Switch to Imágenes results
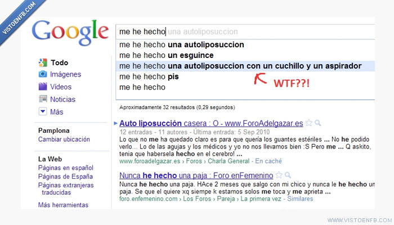394x225 pixels. pyautogui.click(x=66, y=74)
